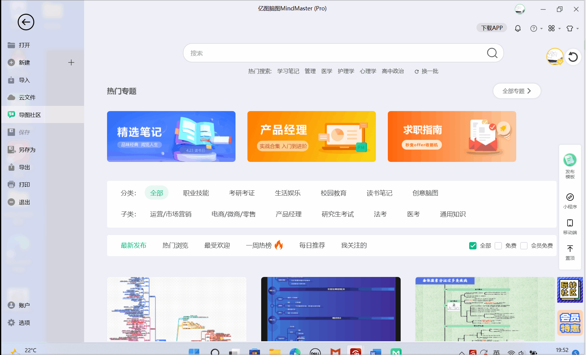Select the 创意脑图 category

pyautogui.click(x=425, y=193)
